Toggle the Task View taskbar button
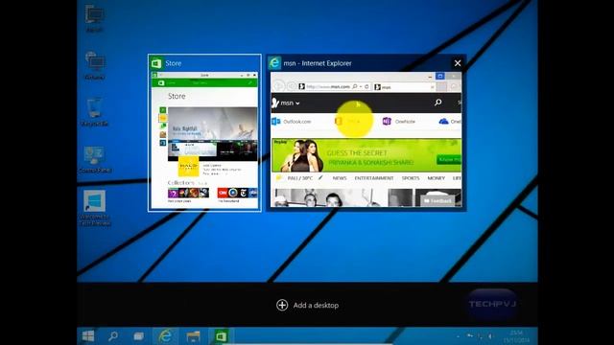The image size is (614, 345). pos(138,336)
